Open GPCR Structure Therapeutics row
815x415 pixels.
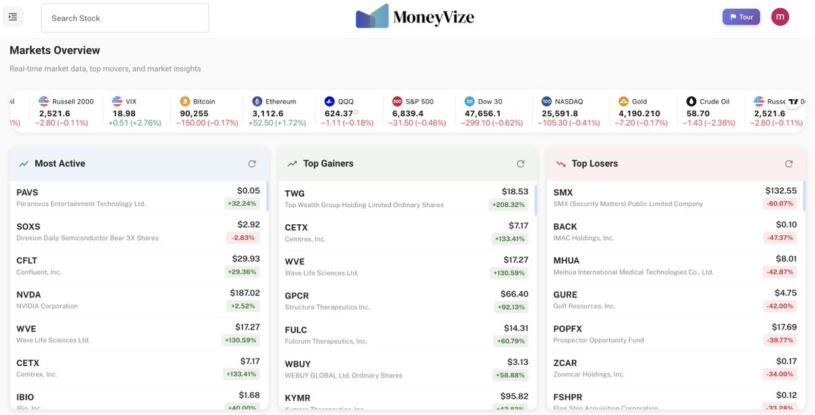click(x=407, y=301)
